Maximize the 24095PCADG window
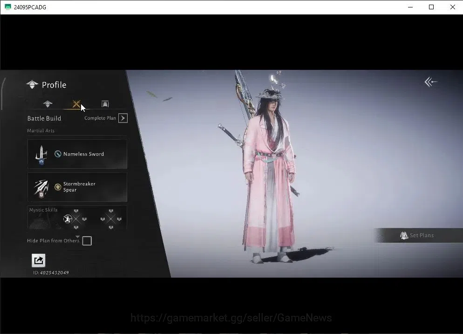 coord(431,7)
